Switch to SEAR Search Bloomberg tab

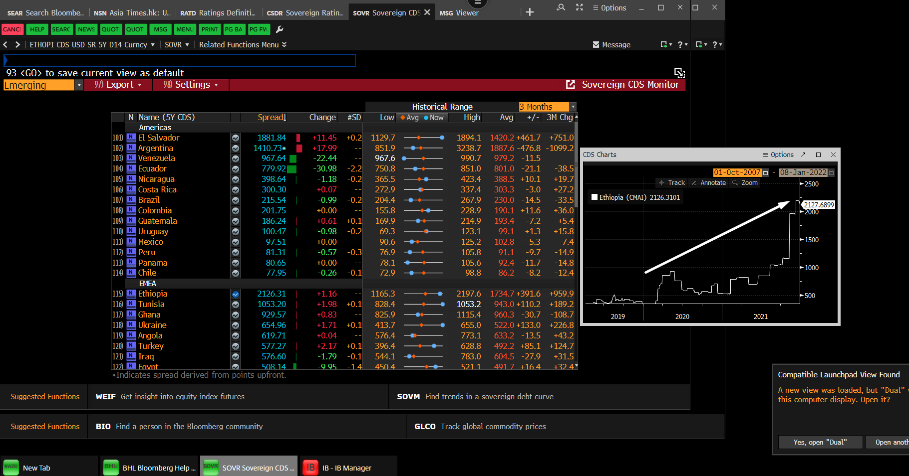(x=45, y=13)
